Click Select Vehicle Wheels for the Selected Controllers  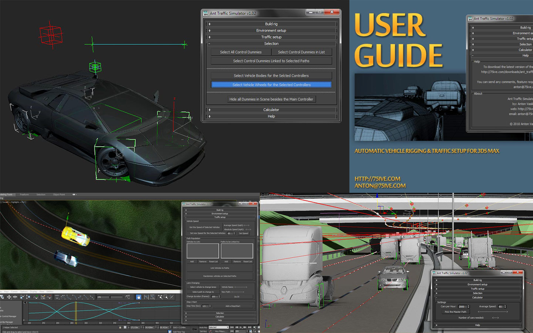(x=271, y=85)
